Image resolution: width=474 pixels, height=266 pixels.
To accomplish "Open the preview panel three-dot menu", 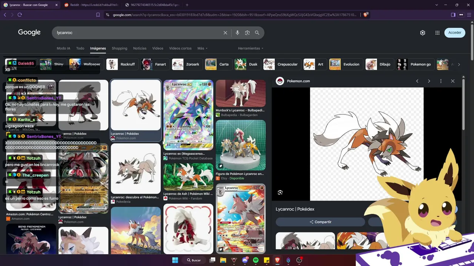I will (x=441, y=81).
